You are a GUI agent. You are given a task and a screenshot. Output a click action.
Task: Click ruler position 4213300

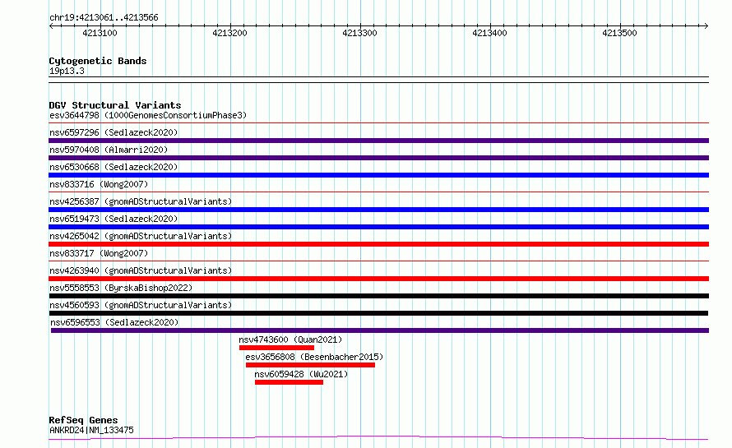coord(359,33)
